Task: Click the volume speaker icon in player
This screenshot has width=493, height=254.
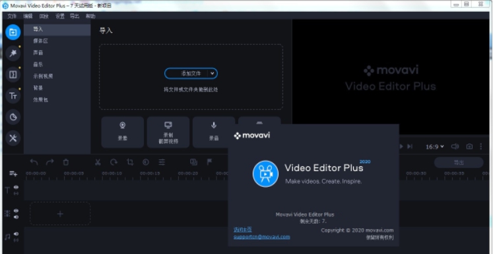Action: pyautogui.click(x=455, y=147)
